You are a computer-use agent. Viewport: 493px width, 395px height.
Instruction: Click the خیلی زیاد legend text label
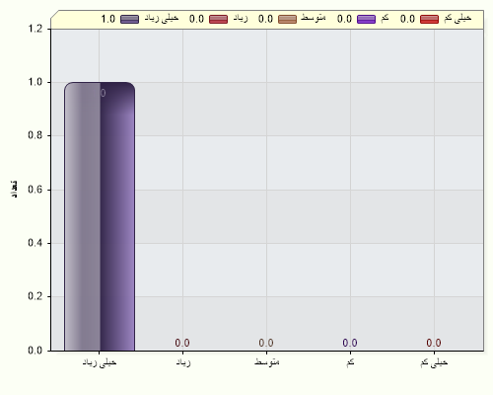click(x=162, y=18)
